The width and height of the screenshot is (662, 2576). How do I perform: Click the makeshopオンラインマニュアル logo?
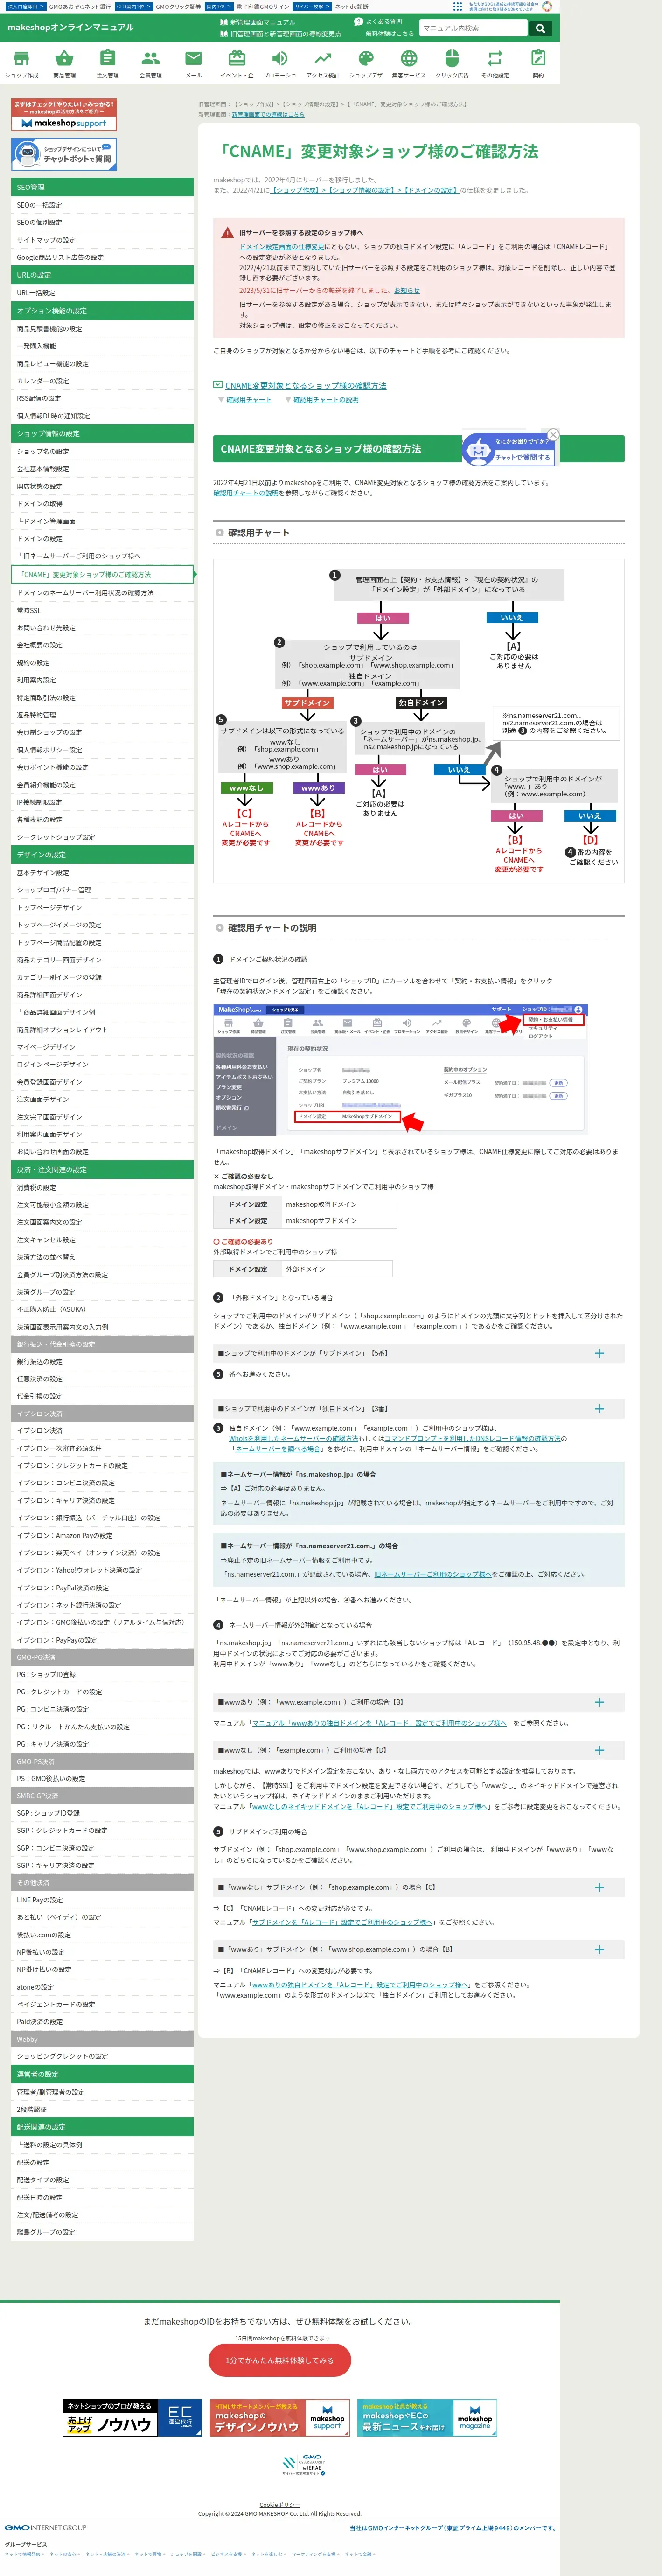(70, 27)
